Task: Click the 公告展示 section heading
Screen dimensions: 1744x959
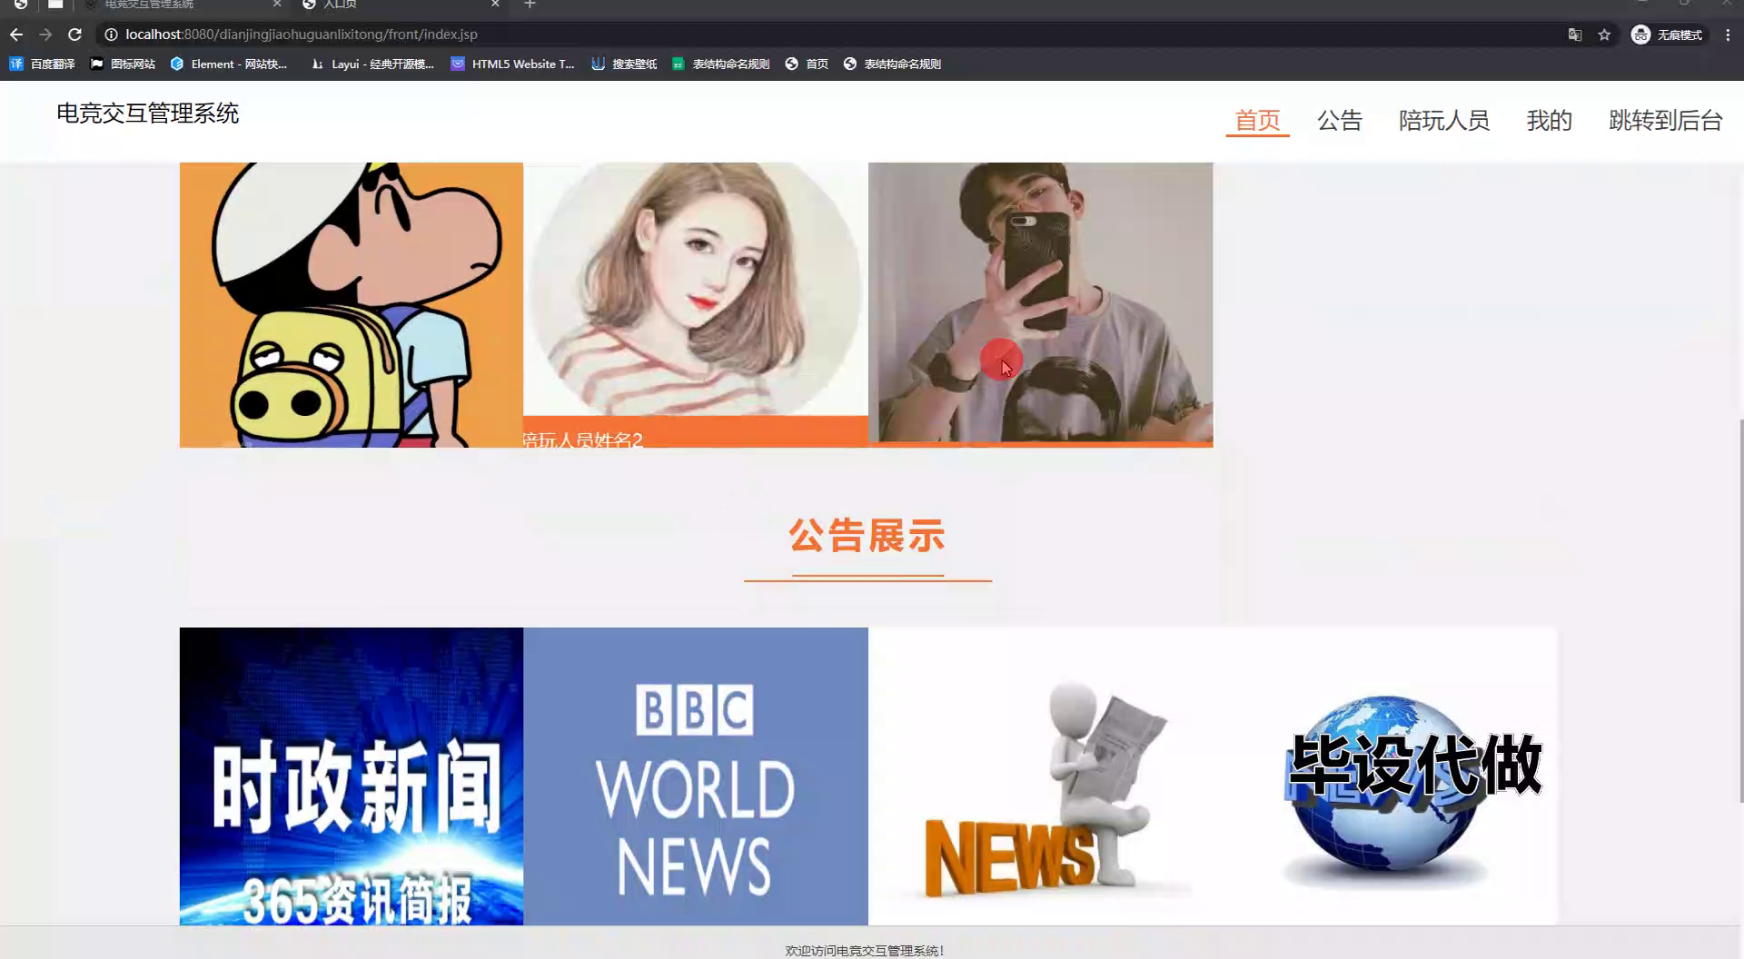Action: click(867, 536)
